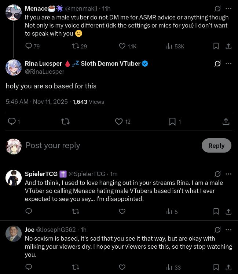Open SpielerTCG's profile avatar
238x274 pixels.
(x=14, y=178)
